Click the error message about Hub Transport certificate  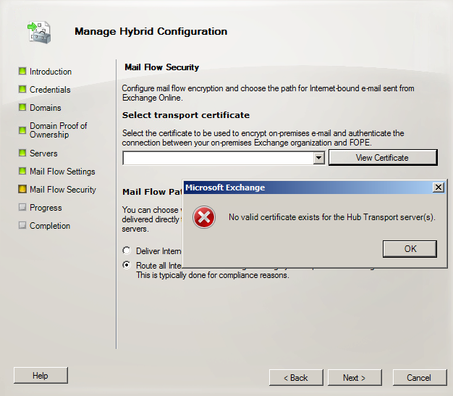click(332, 217)
